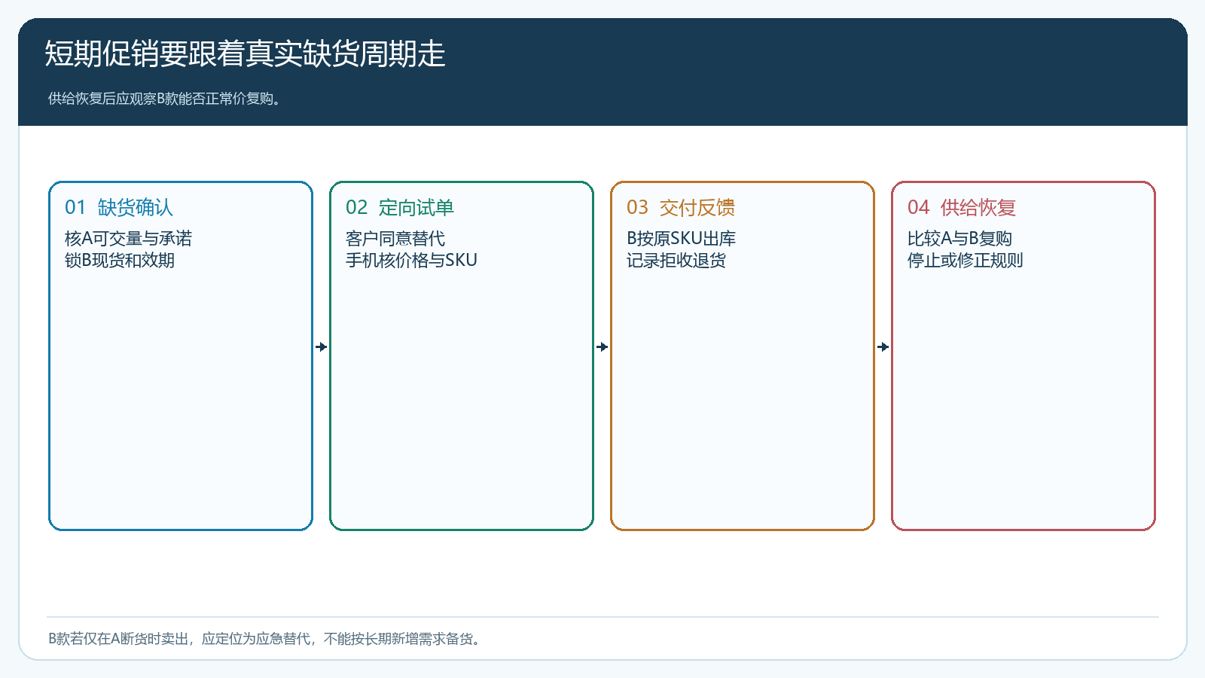Click the heading 03 交付反馈
Image resolution: width=1205 pixels, height=678 pixels.
[x=681, y=207]
